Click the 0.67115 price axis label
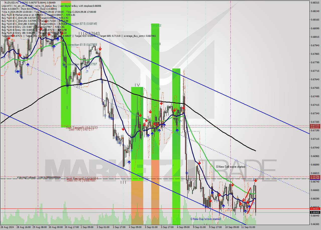Viewport: 321px width, 230px height. (315, 139)
